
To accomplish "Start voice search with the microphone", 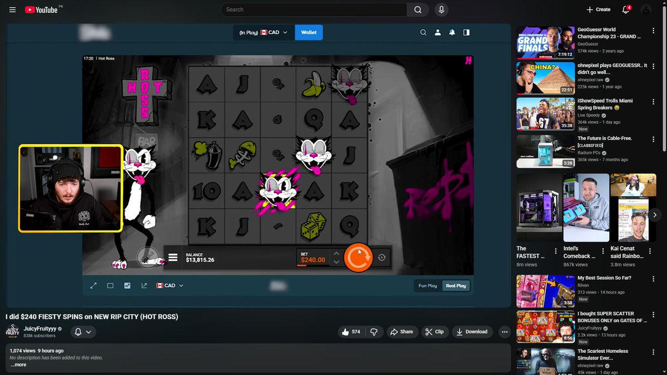I will tap(441, 9).
